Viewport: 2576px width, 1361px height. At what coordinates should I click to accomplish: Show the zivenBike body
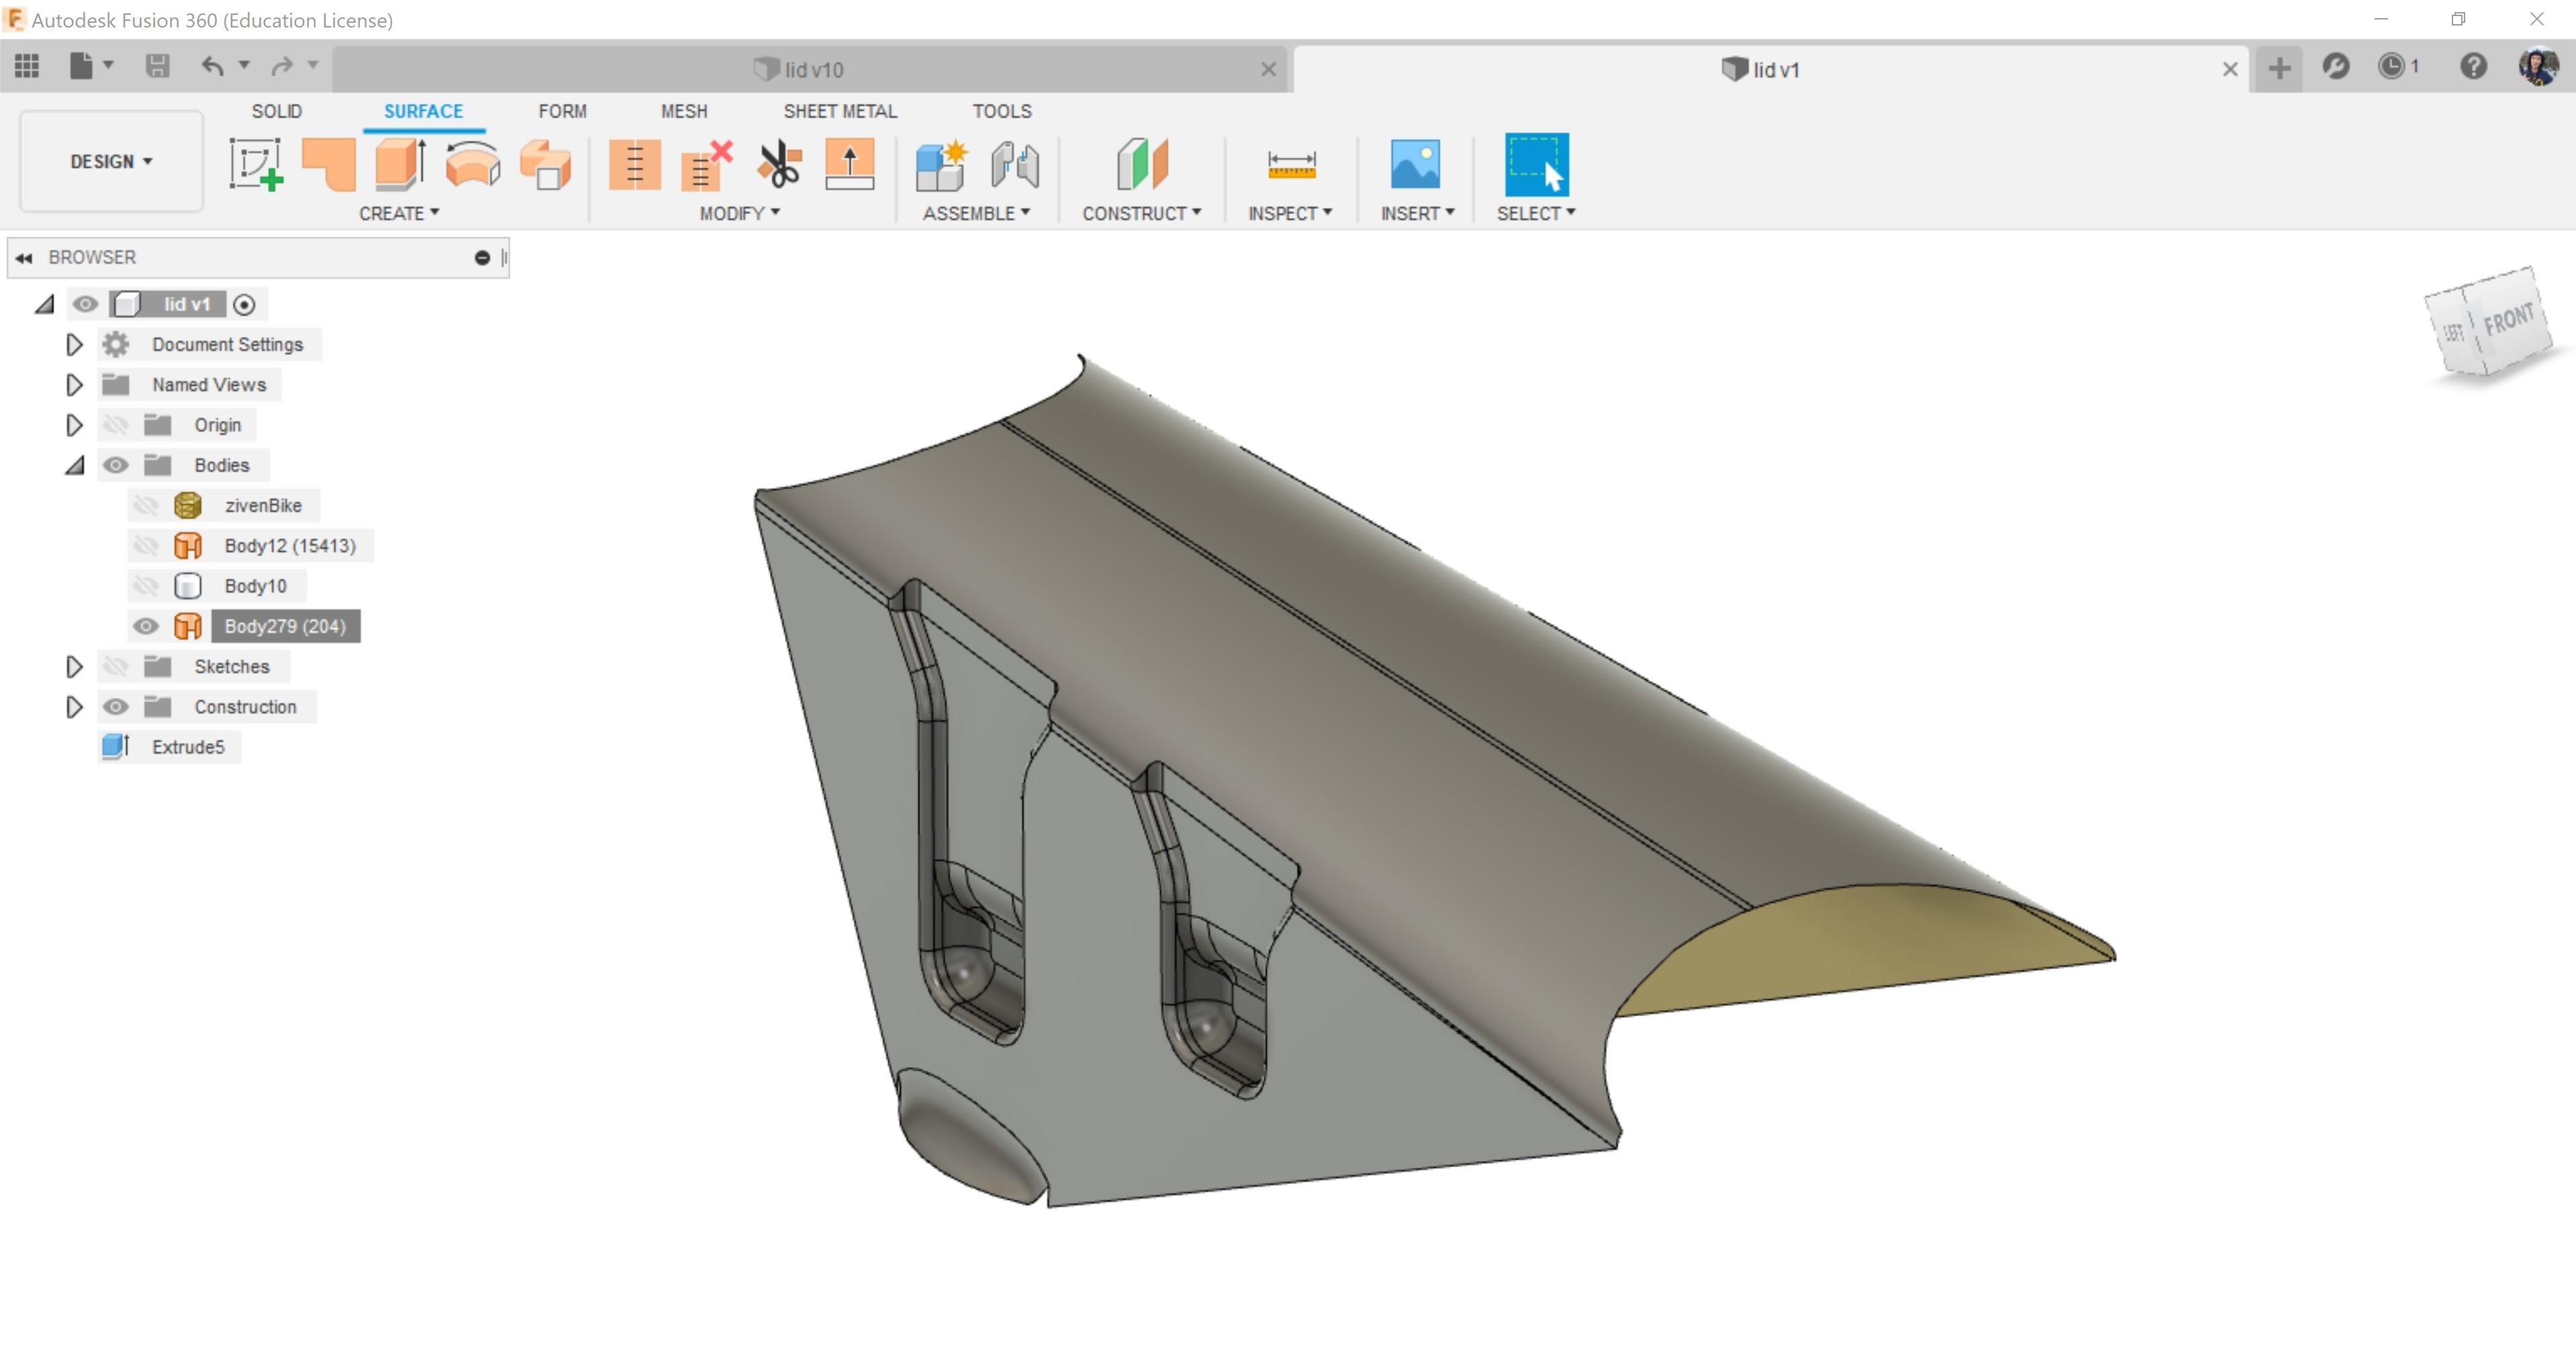pyautogui.click(x=146, y=505)
